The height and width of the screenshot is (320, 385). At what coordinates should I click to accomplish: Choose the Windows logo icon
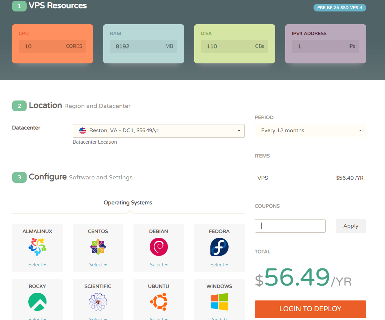click(x=219, y=302)
